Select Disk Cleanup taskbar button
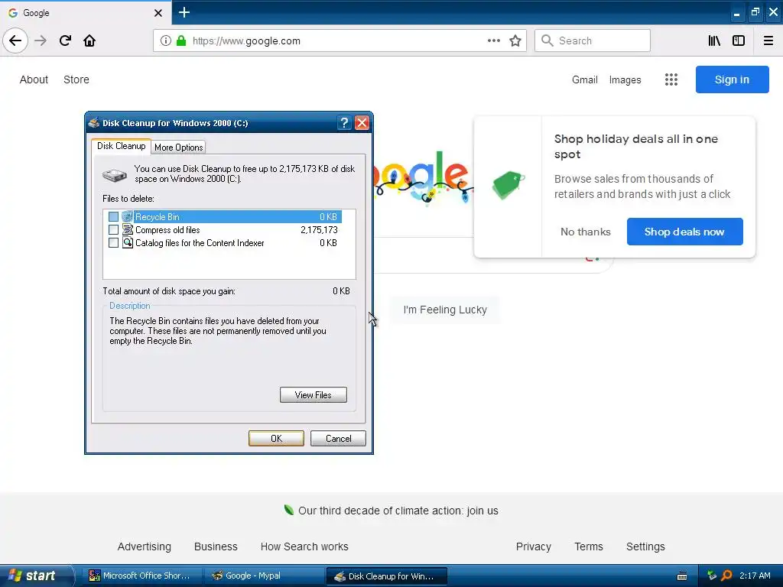 click(x=386, y=576)
